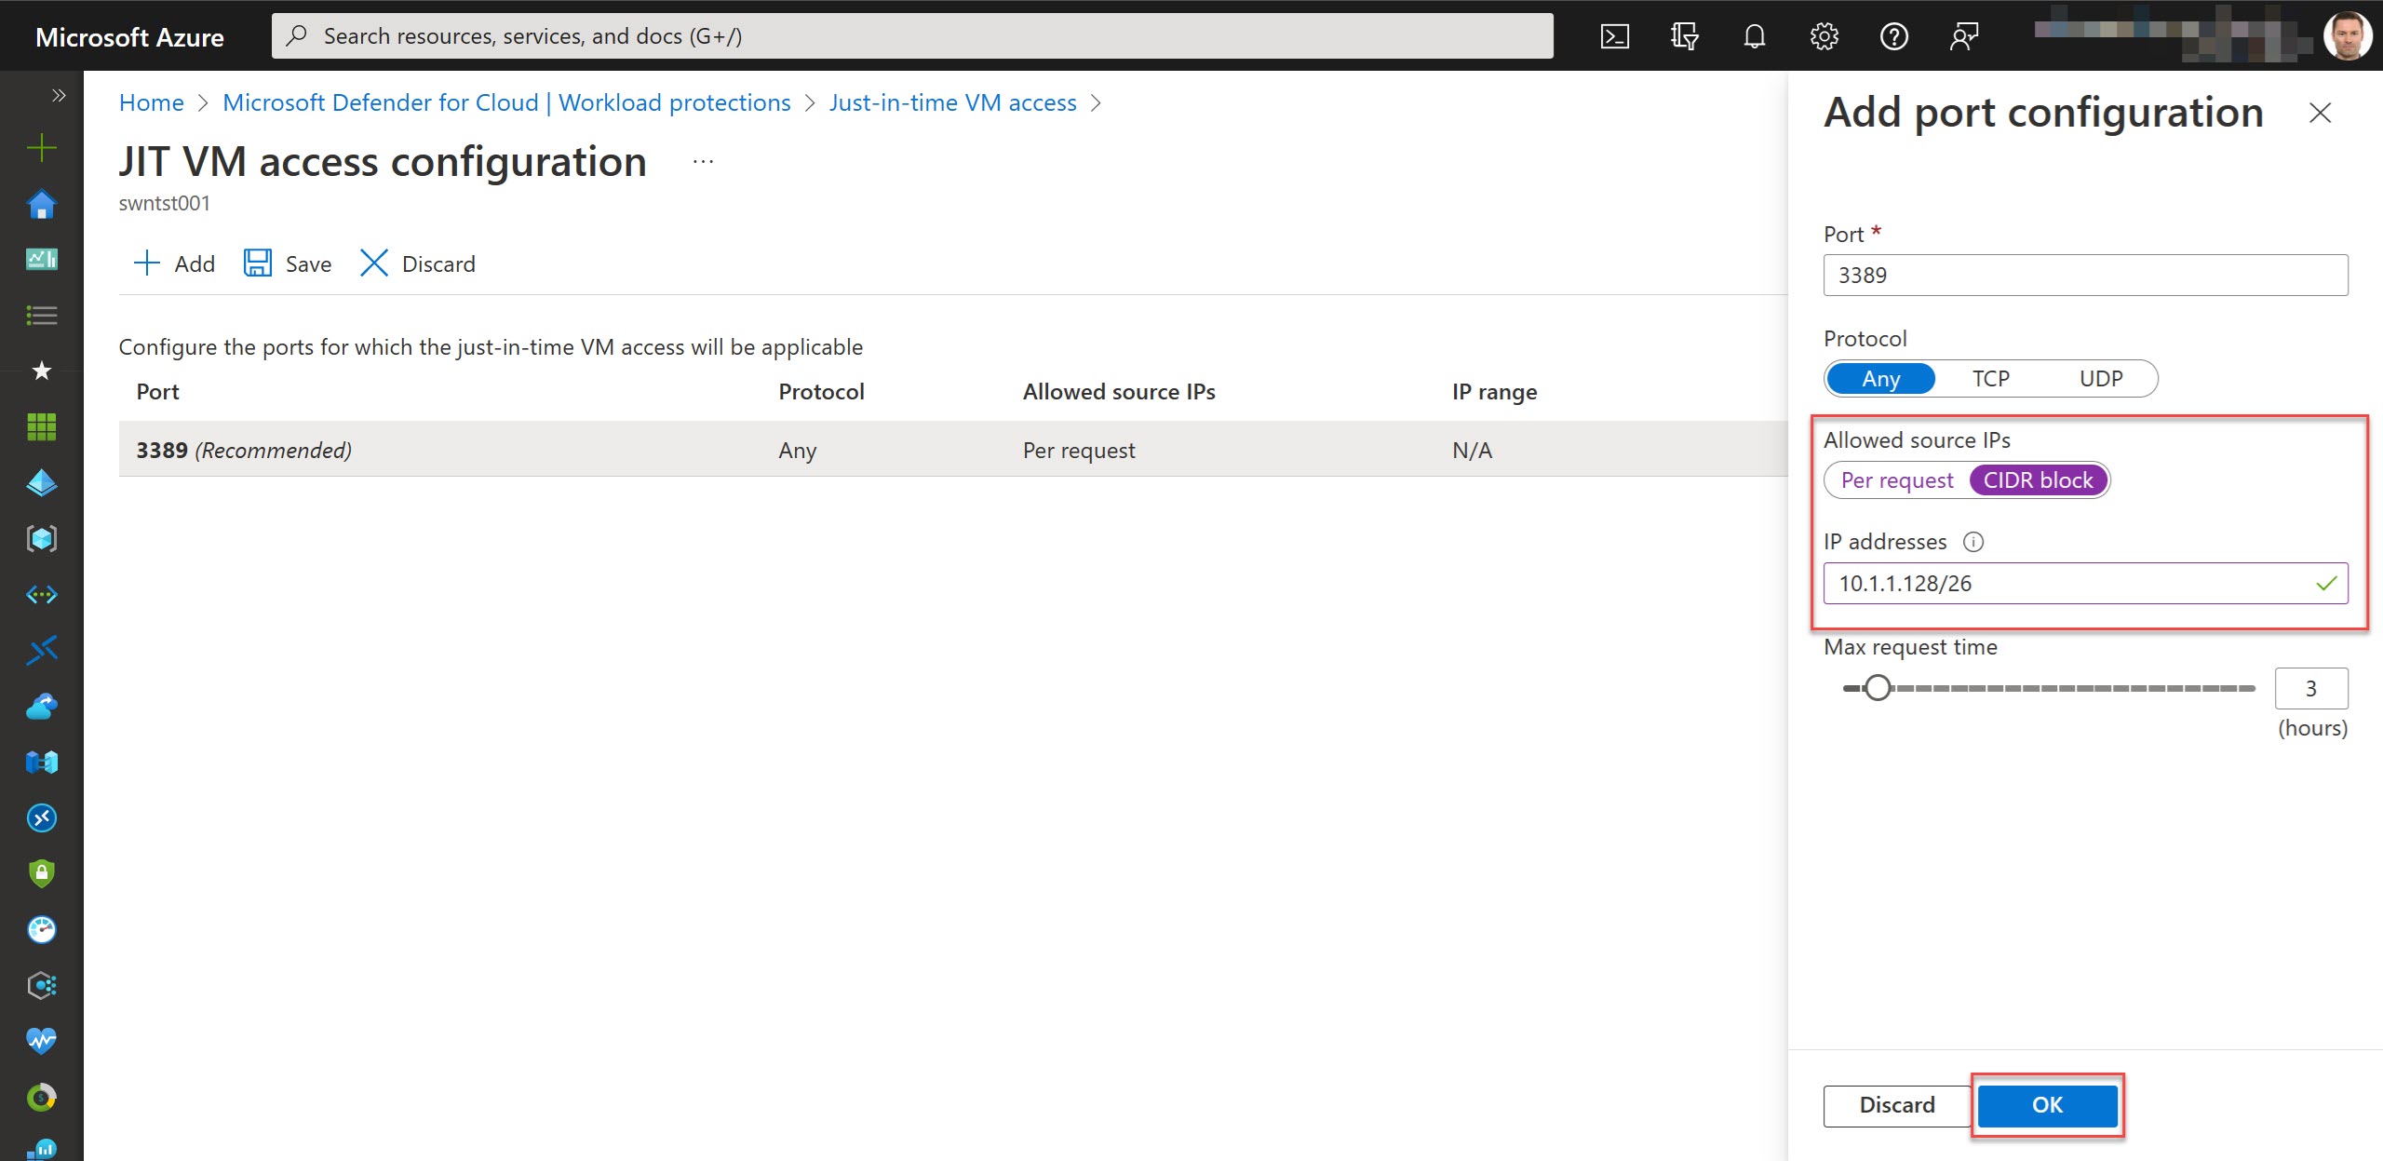2383x1161 pixels.
Task: Select the Favorites star in sidebar
Action: 41,371
